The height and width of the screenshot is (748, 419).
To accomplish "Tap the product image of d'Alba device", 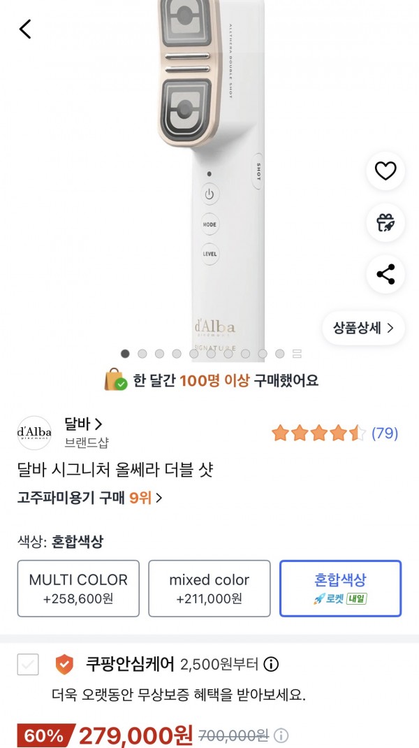I will (209, 175).
